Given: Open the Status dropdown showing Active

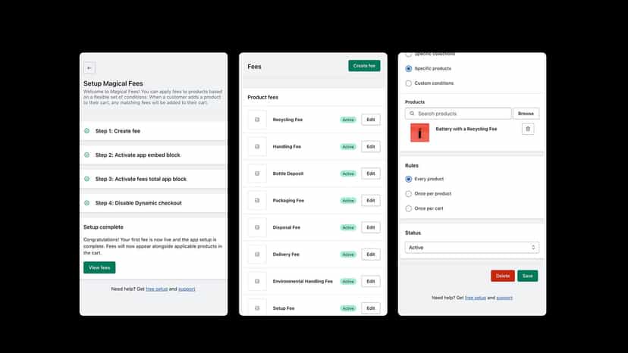Looking at the screenshot, I should click(472, 248).
